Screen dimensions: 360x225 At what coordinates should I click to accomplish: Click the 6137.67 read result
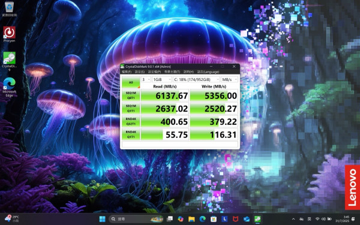tap(165, 95)
